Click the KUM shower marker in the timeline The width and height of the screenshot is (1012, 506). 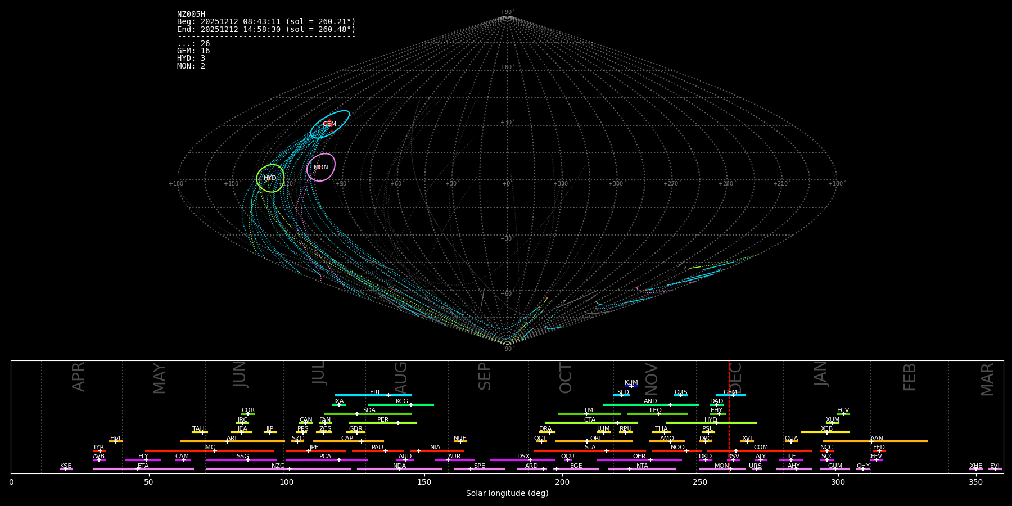[631, 386]
